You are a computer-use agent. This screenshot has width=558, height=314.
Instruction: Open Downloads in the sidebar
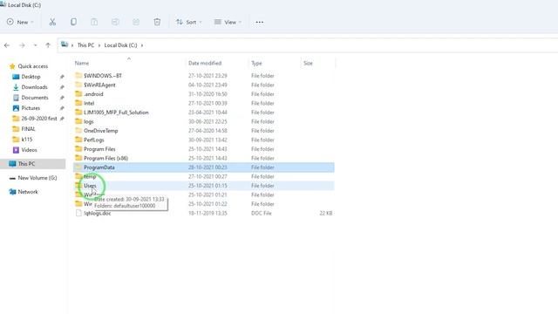point(34,87)
